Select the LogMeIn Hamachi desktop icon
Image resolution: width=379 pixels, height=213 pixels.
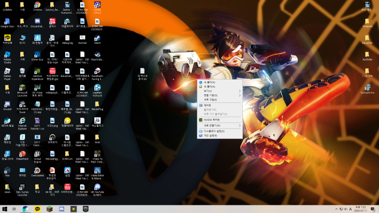97,91
